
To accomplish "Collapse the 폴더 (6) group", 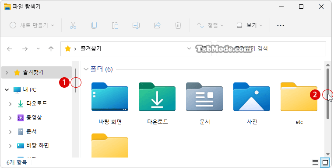I will tap(86, 69).
